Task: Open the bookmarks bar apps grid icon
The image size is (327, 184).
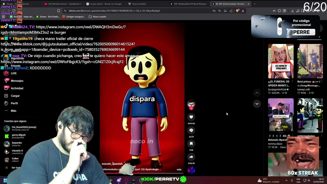Action: [3, 17]
